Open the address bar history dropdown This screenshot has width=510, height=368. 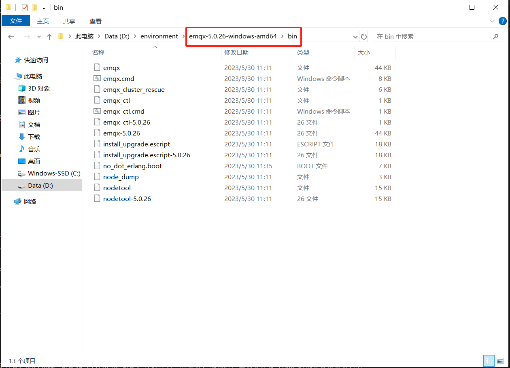[x=355, y=36]
